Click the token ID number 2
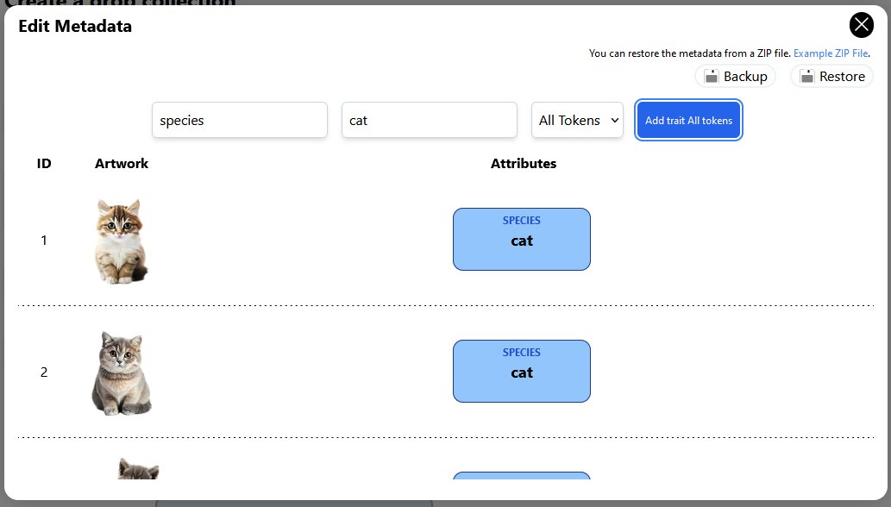891x507 pixels. pos(44,372)
